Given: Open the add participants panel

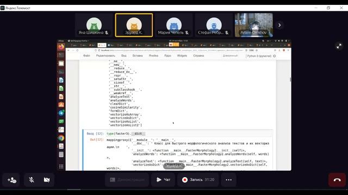Looking at the screenshot, I should coord(11,180).
